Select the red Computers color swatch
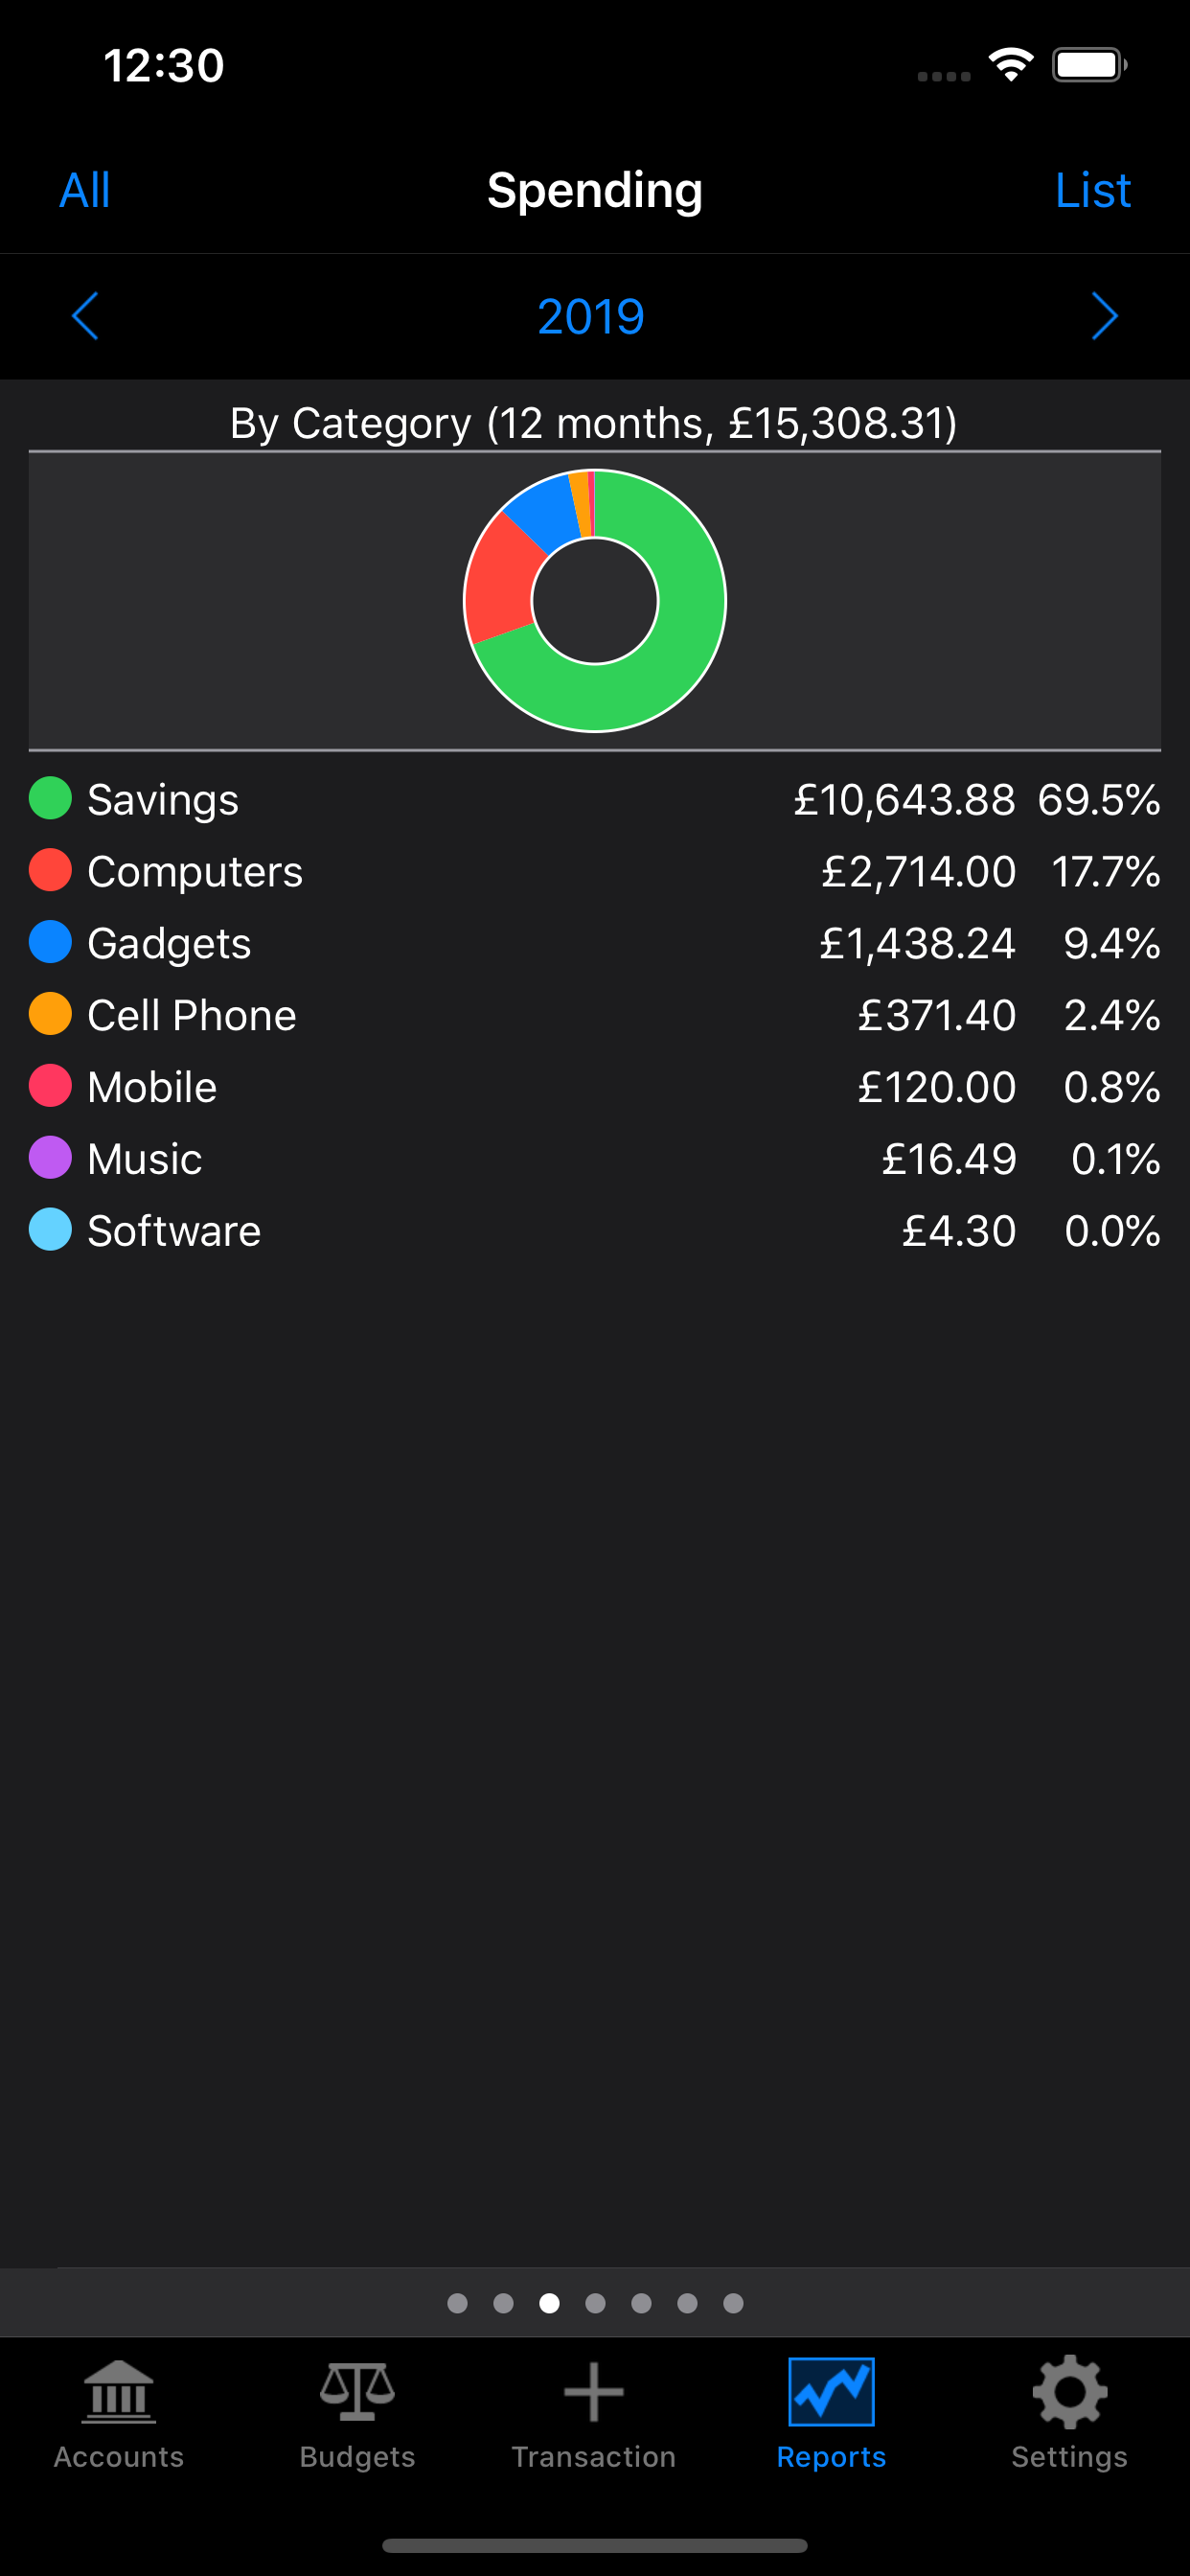The width and height of the screenshot is (1190, 2576). tap(50, 871)
